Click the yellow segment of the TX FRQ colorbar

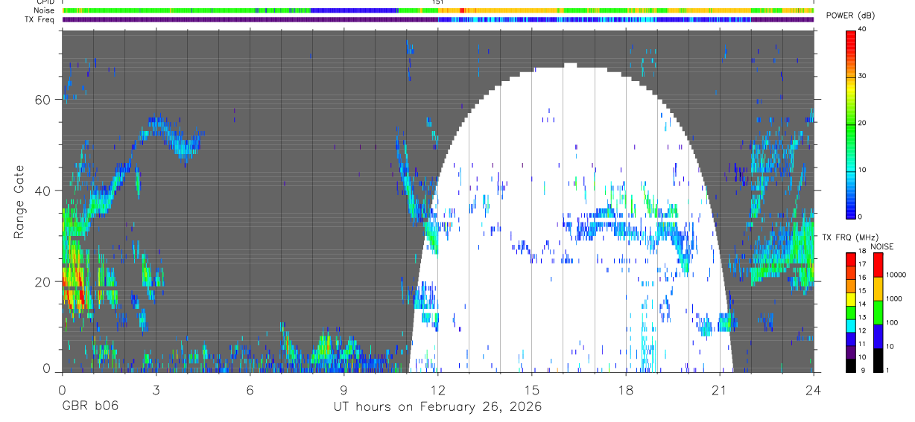[850, 298]
